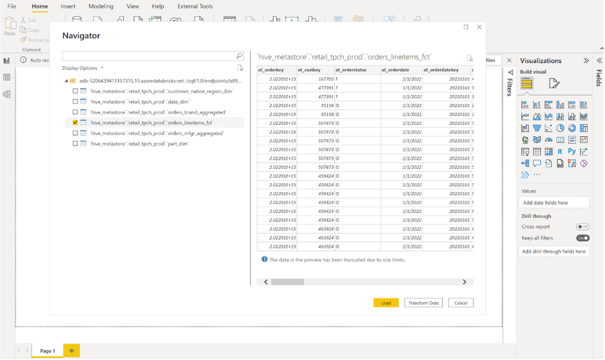Click the preview scroll left arrow
Image resolution: width=605 pixels, height=360 pixels.
[x=266, y=282]
